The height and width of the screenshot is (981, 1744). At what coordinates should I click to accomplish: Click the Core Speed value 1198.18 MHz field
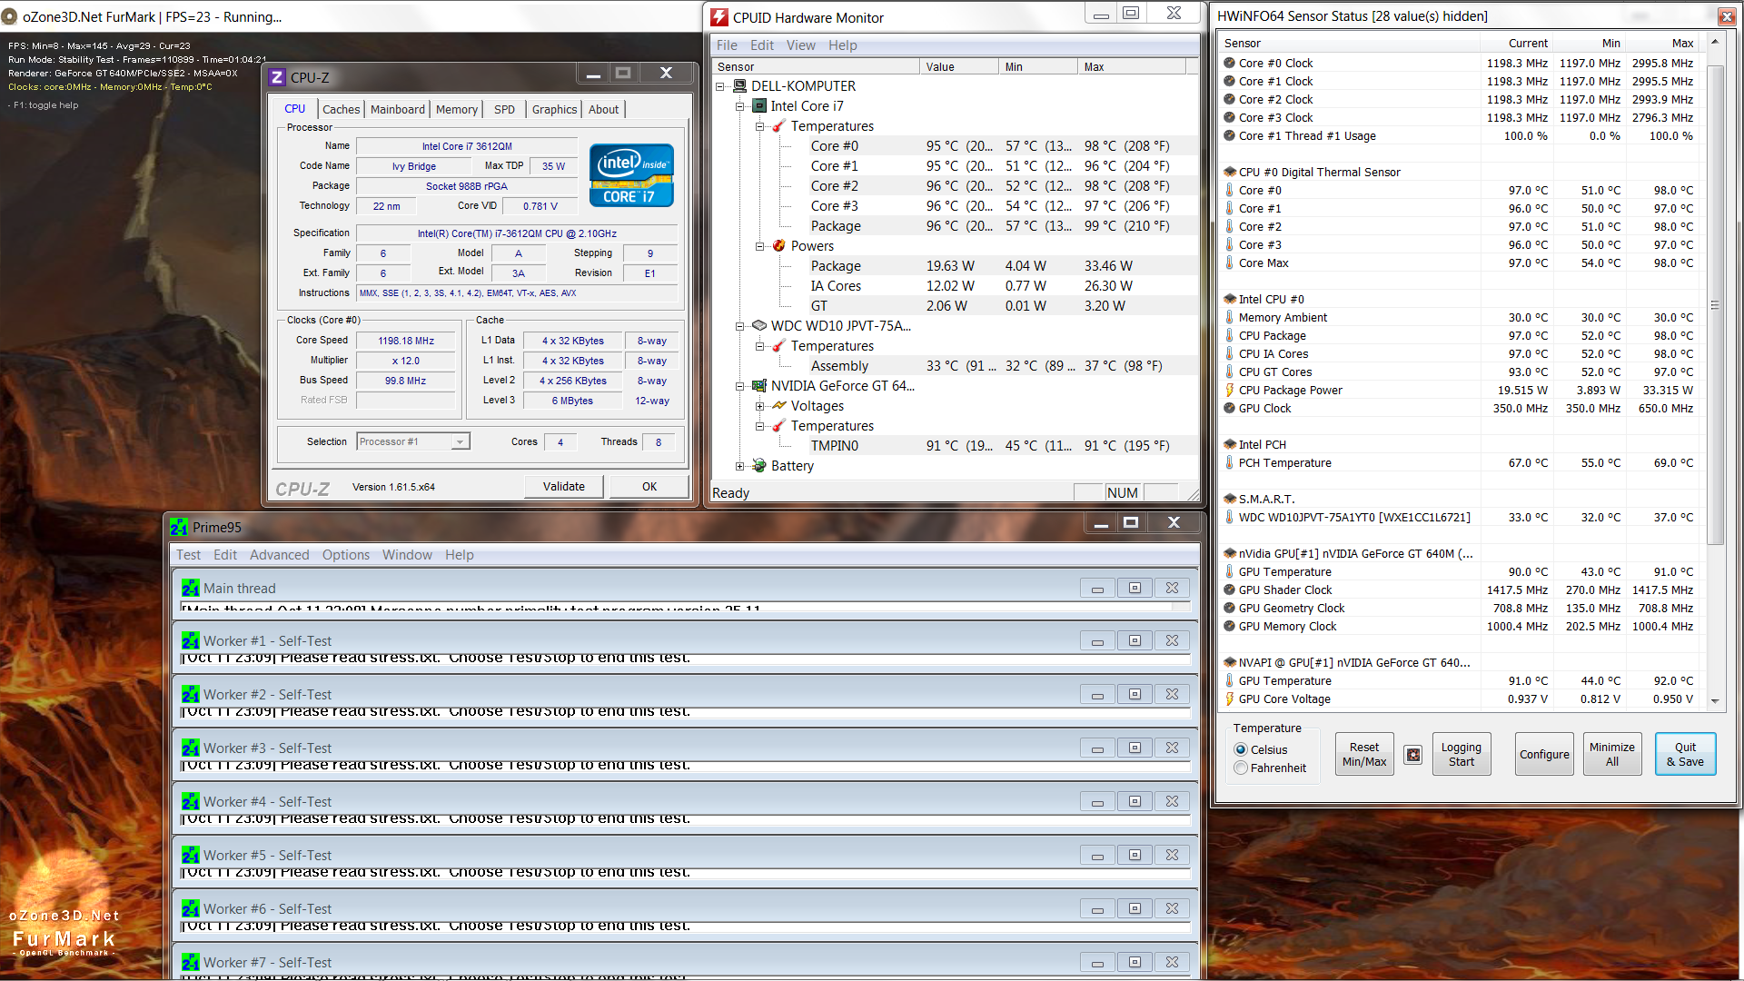pos(406,342)
